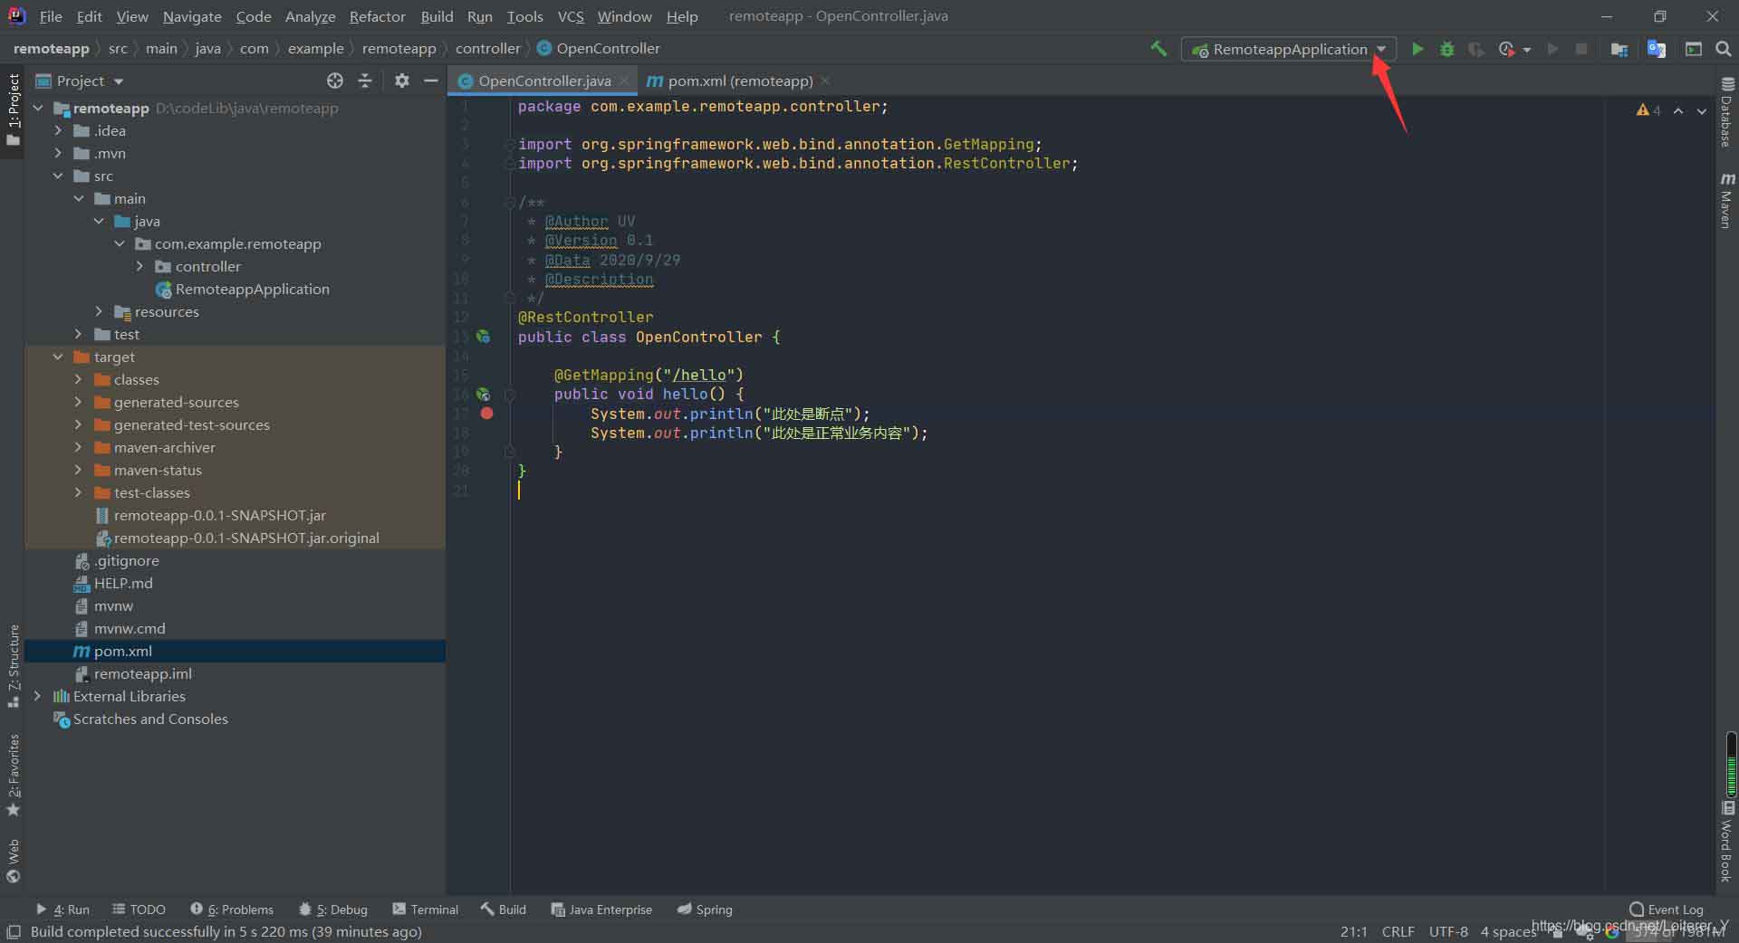Start debugging with the bug icon
The height and width of the screenshot is (943, 1739).
pyautogui.click(x=1446, y=49)
